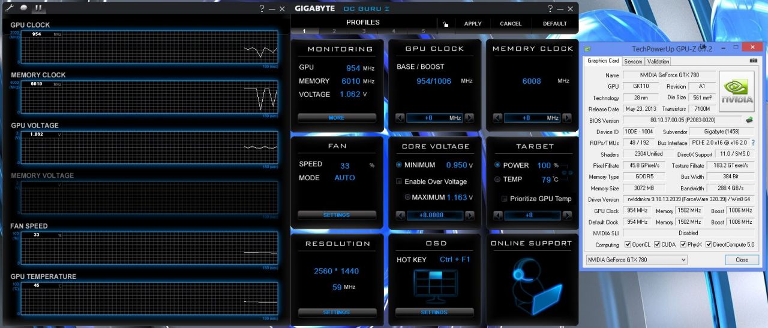Click the profile lock icon beside Apply

(445, 24)
